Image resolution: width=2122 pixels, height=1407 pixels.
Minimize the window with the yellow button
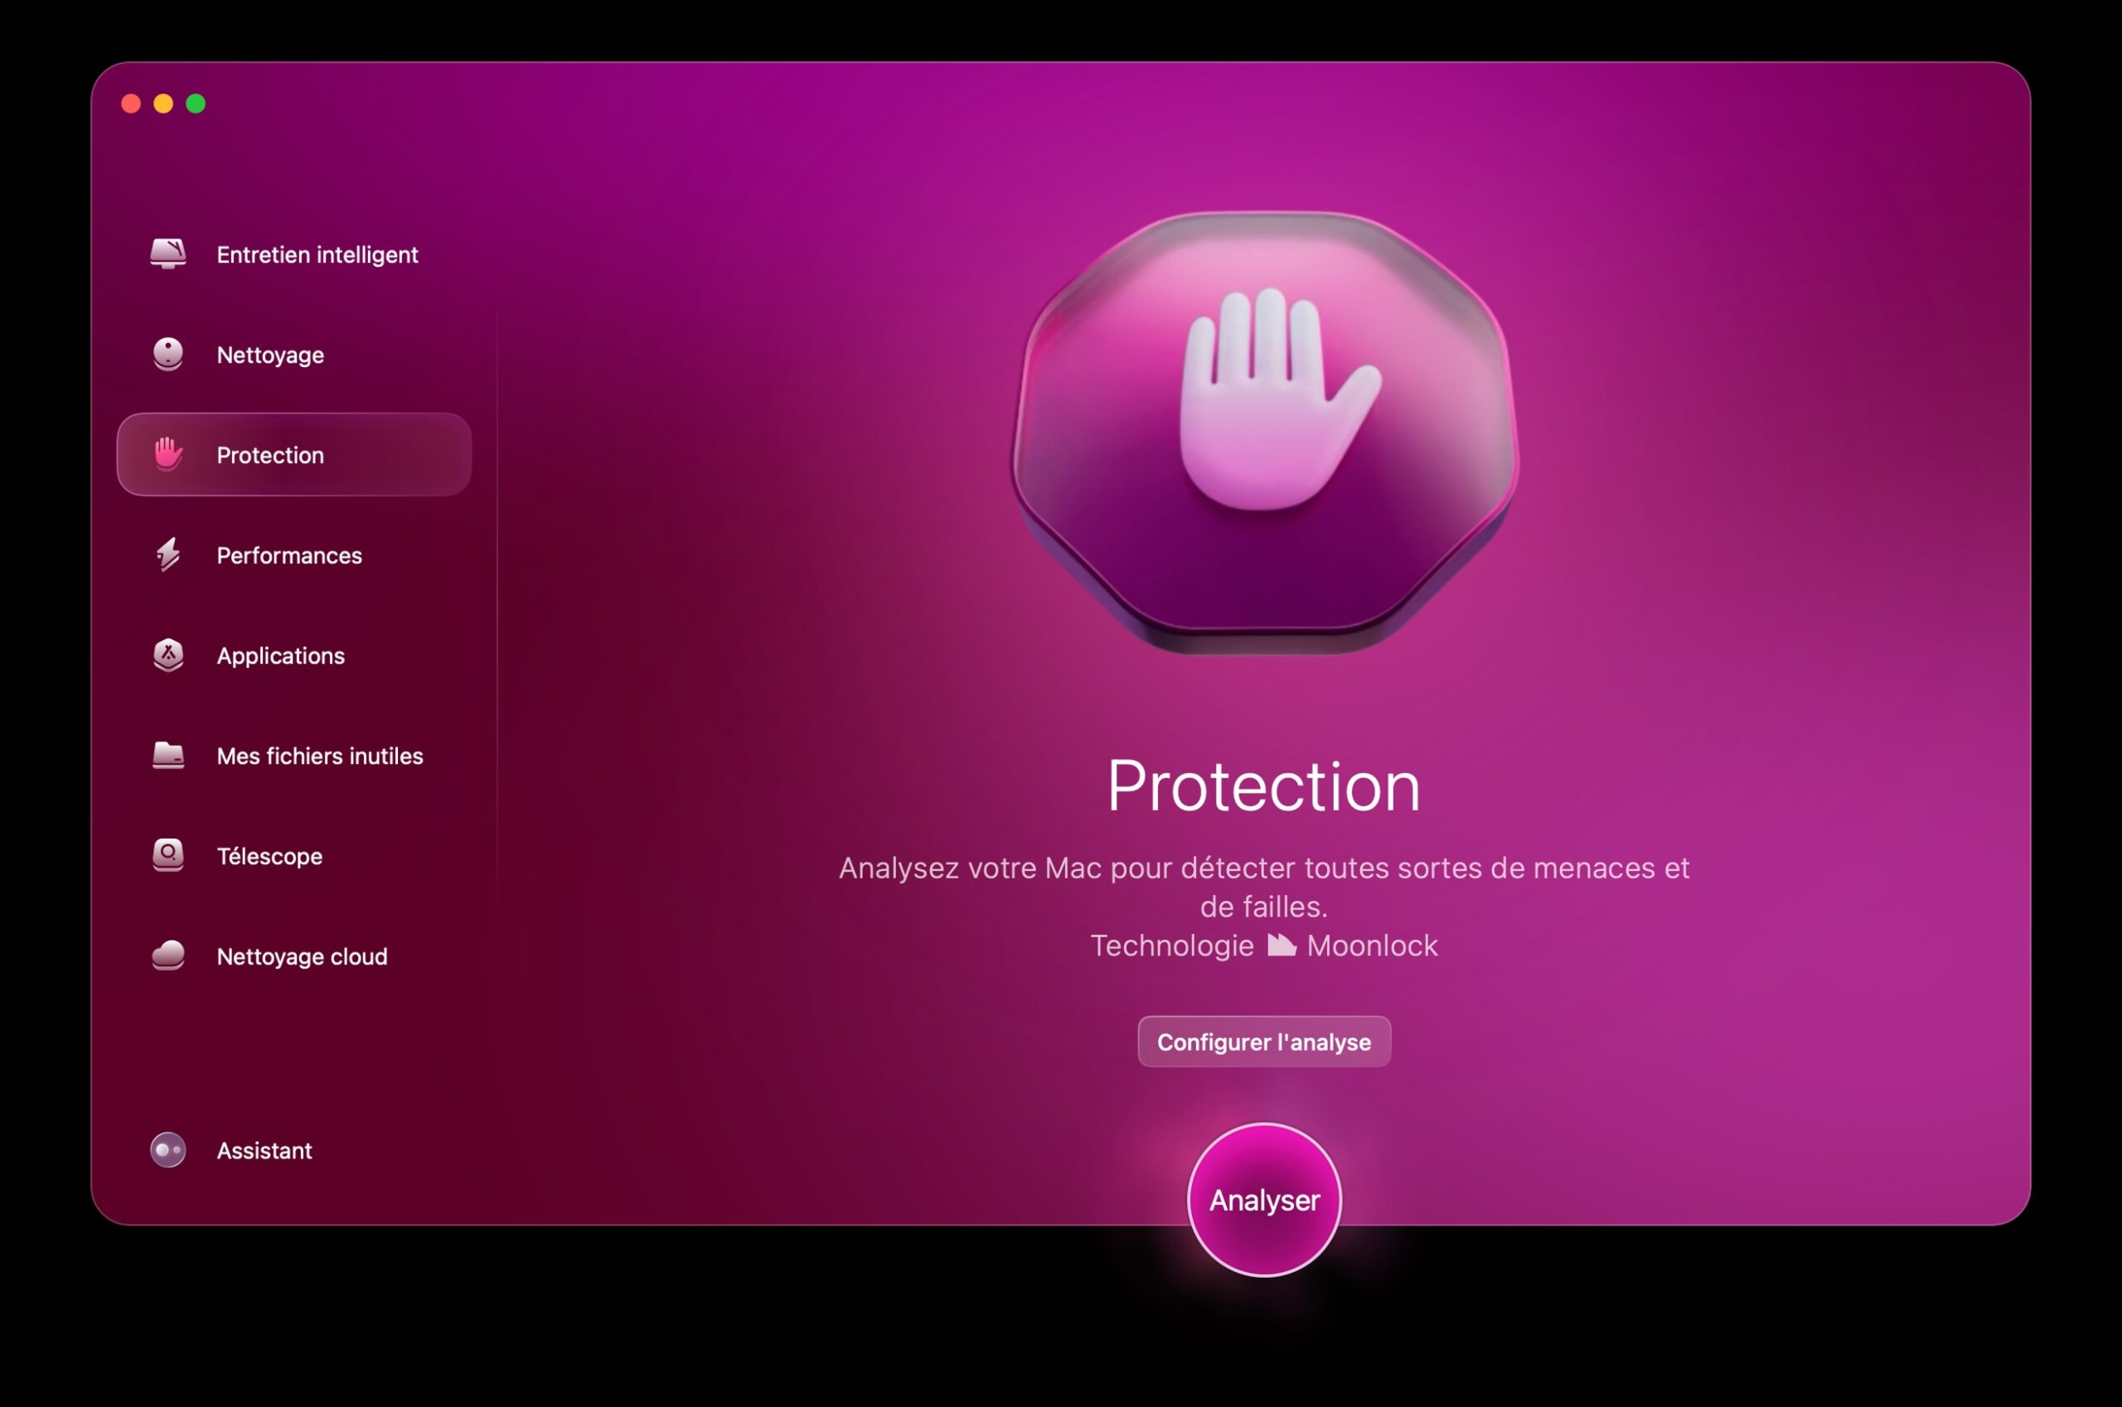163,104
